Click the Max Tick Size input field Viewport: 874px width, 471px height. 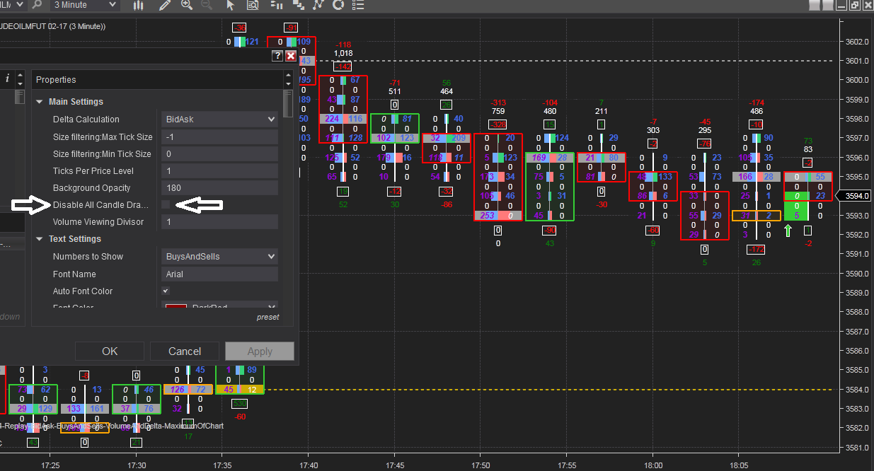[x=219, y=136]
